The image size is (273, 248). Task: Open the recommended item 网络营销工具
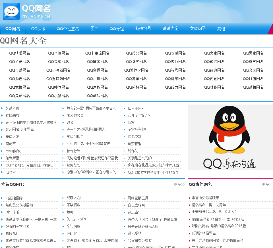(138, 198)
